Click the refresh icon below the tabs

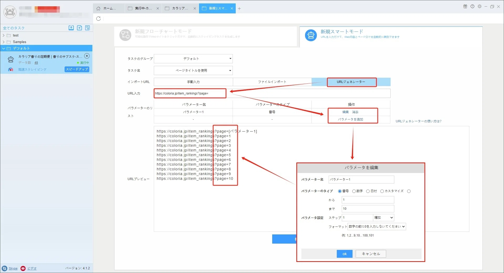[98, 19]
